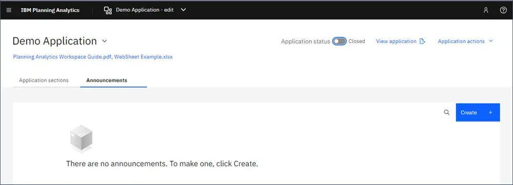Click the application switcher icon beside Demo Application - edit

[x=108, y=10]
